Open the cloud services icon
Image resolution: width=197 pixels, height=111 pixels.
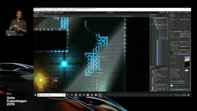click(167, 13)
